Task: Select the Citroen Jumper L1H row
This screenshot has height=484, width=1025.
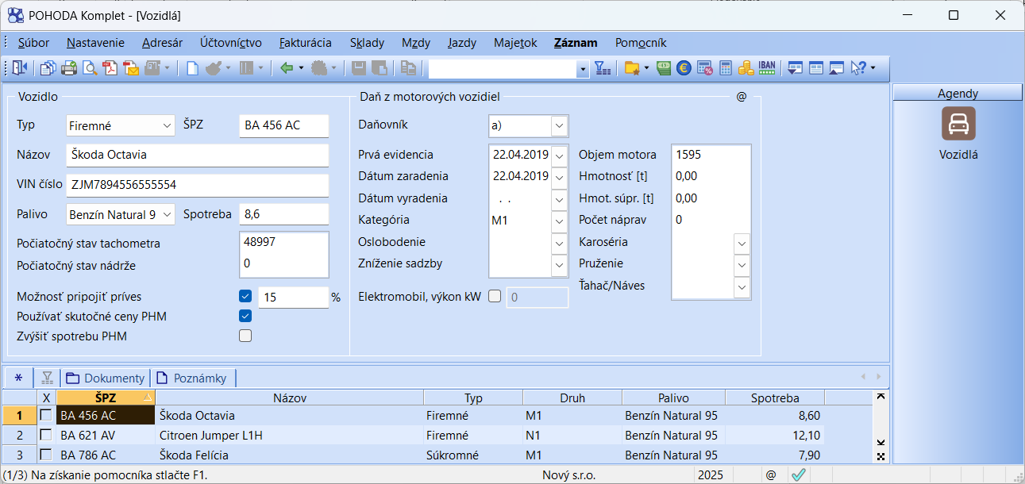Action: tap(210, 436)
